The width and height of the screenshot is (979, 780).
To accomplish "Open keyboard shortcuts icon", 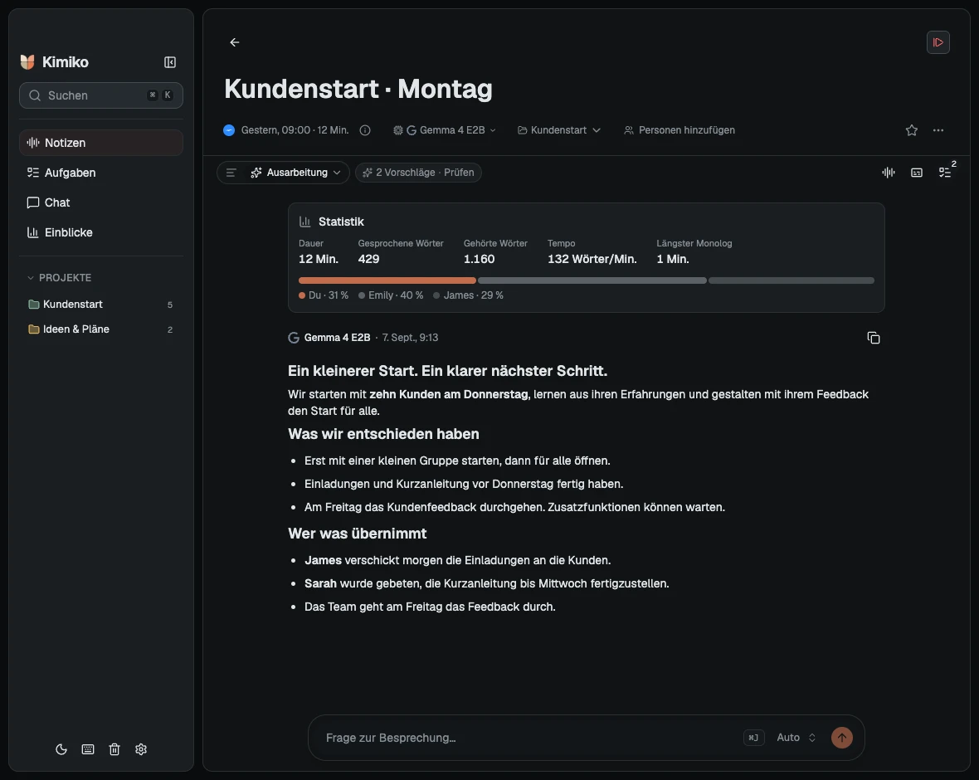I will 88,749.
